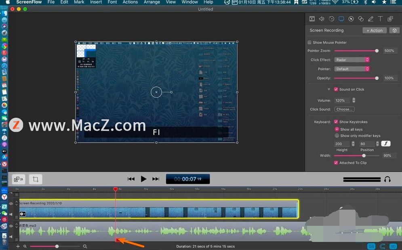Click the red playhead marker on ruler
Screen dimensions: 402x250
[x=116, y=189]
